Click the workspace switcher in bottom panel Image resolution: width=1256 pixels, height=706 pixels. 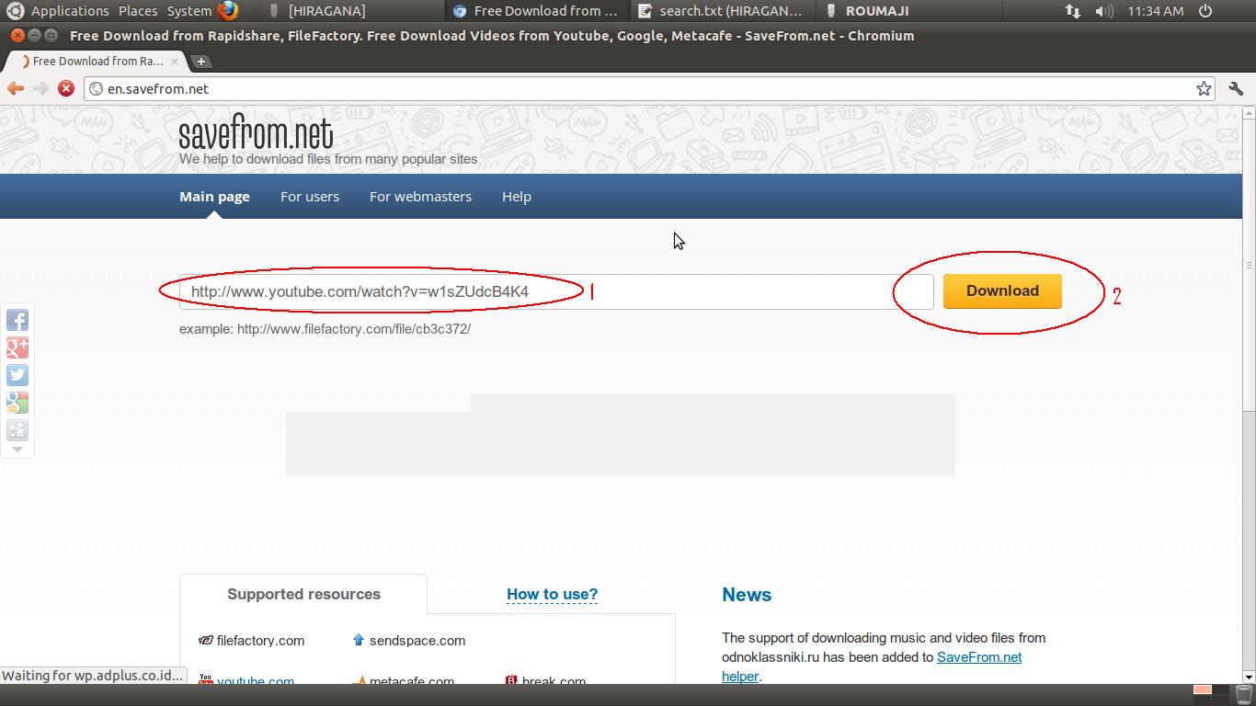click(x=1209, y=694)
